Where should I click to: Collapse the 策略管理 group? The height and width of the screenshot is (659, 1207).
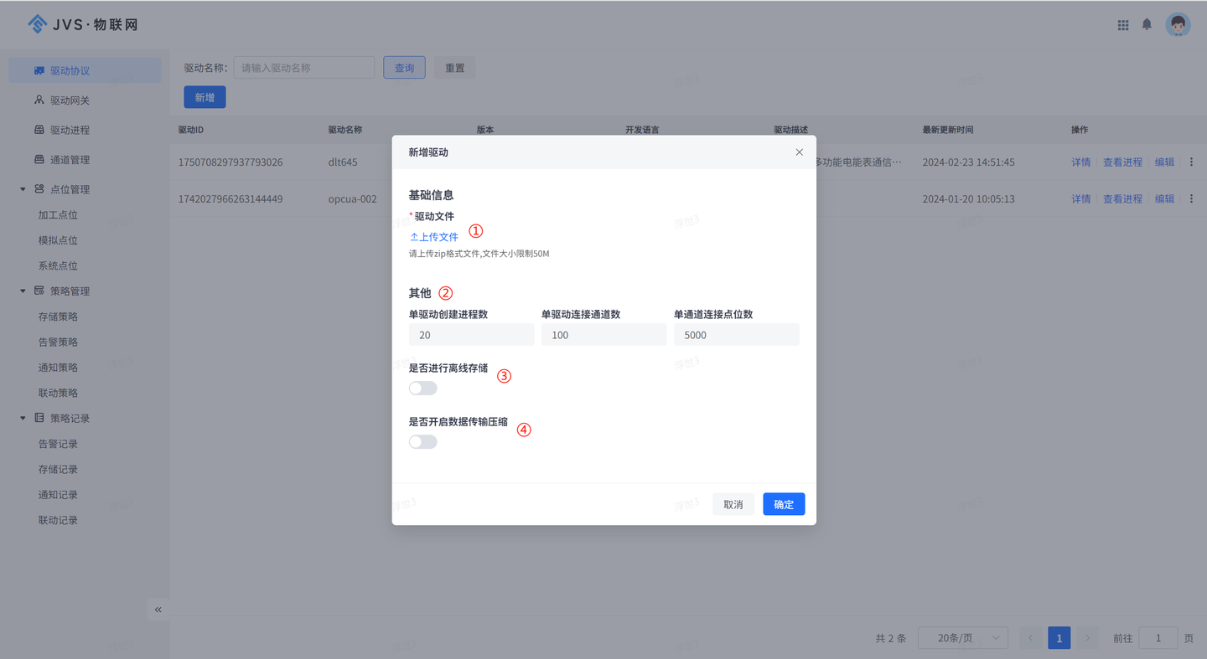click(x=22, y=291)
